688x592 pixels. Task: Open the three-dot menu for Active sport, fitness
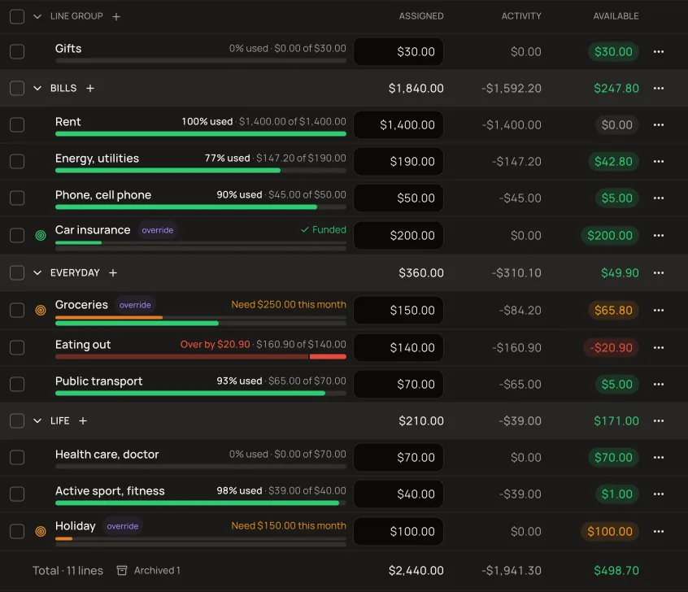tap(658, 494)
